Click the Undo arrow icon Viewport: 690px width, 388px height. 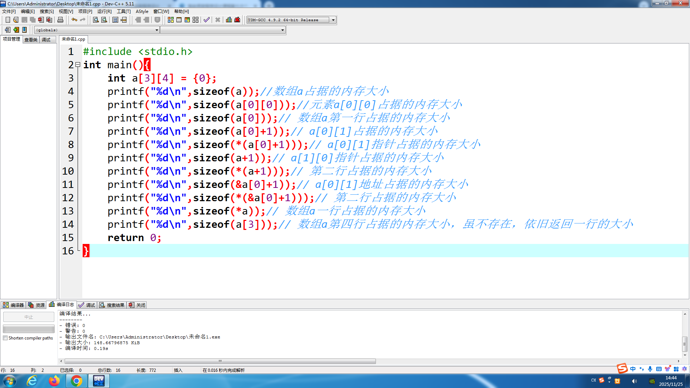click(x=74, y=20)
